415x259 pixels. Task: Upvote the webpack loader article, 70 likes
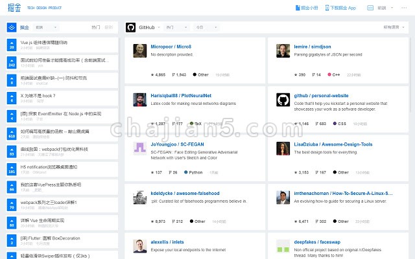click(x=12, y=205)
